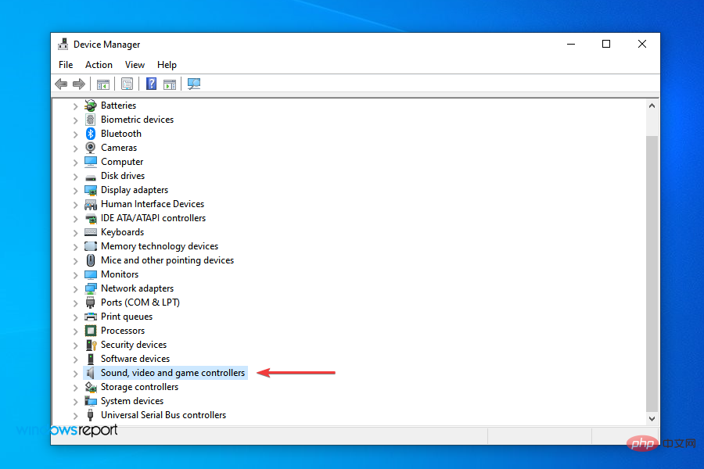704x469 pixels.
Task: Click the Device Manager title bar icon
Action: coord(62,44)
